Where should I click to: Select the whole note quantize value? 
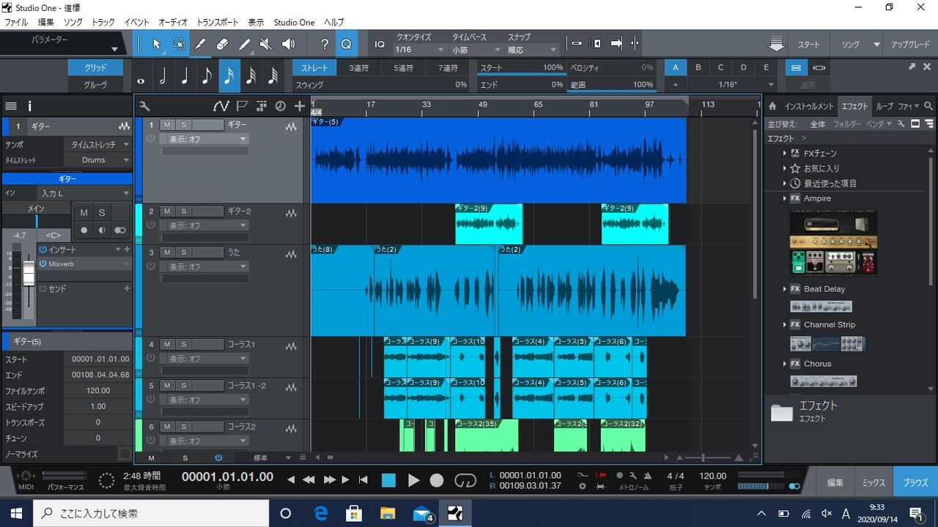tap(141, 77)
